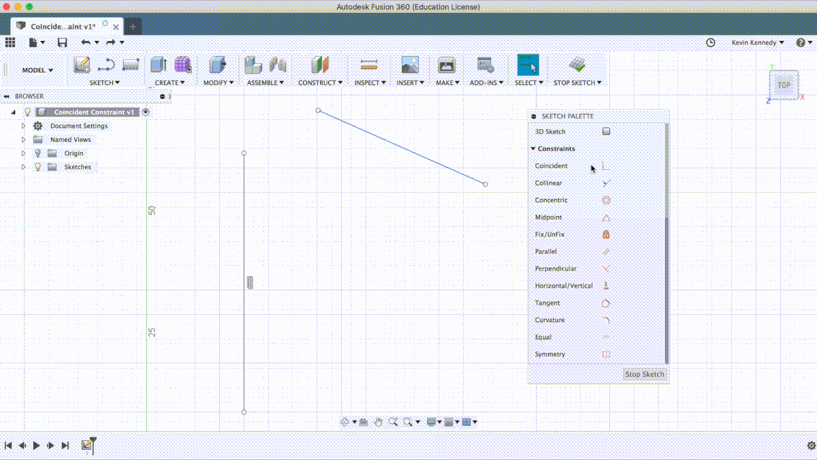Click the Fix/UnFix lock icon

[x=606, y=234]
